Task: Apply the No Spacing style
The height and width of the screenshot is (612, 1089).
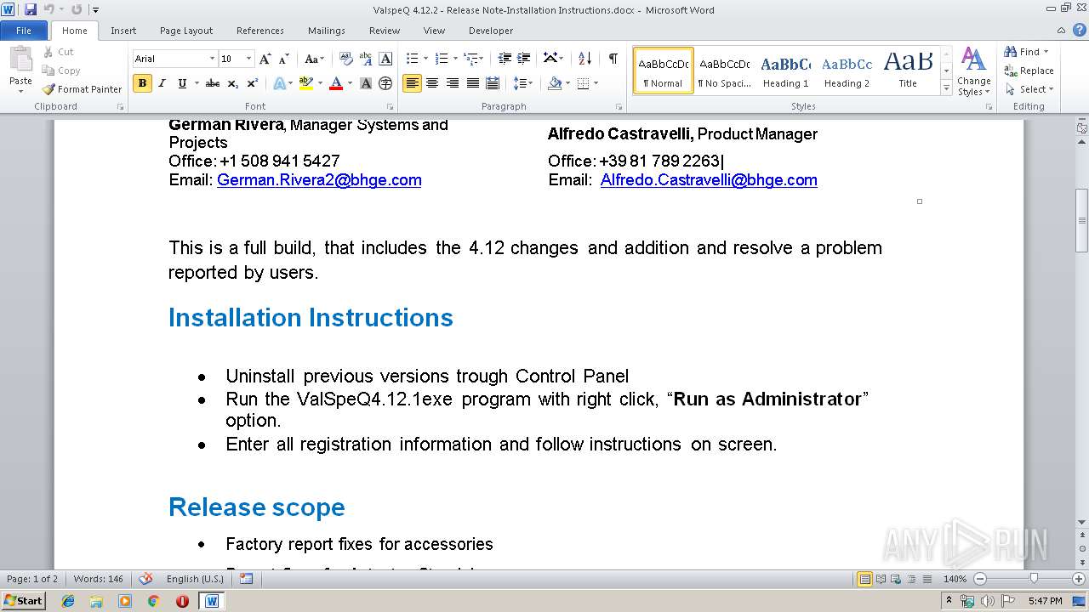Action: pyautogui.click(x=724, y=71)
